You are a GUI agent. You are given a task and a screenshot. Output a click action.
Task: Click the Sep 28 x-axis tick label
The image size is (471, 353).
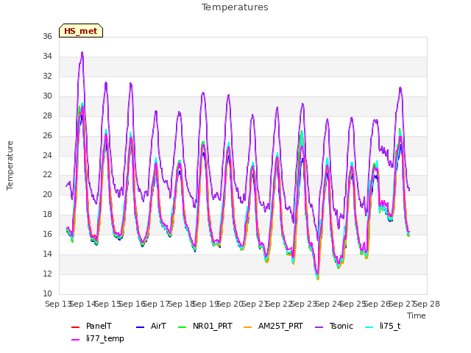(x=427, y=304)
